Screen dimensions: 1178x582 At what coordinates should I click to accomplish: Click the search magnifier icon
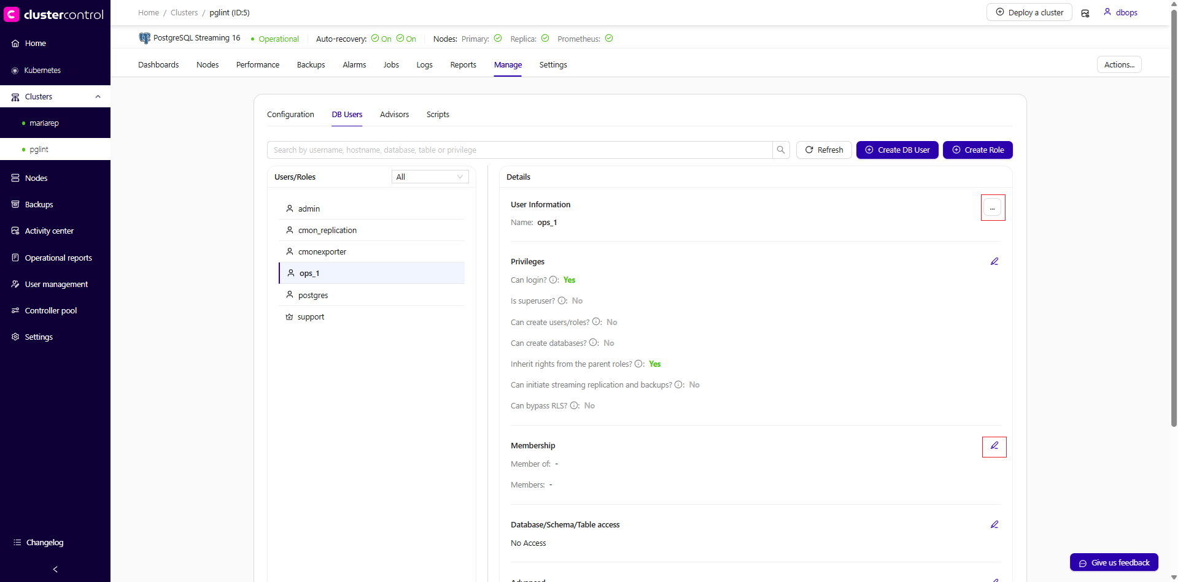click(x=781, y=150)
